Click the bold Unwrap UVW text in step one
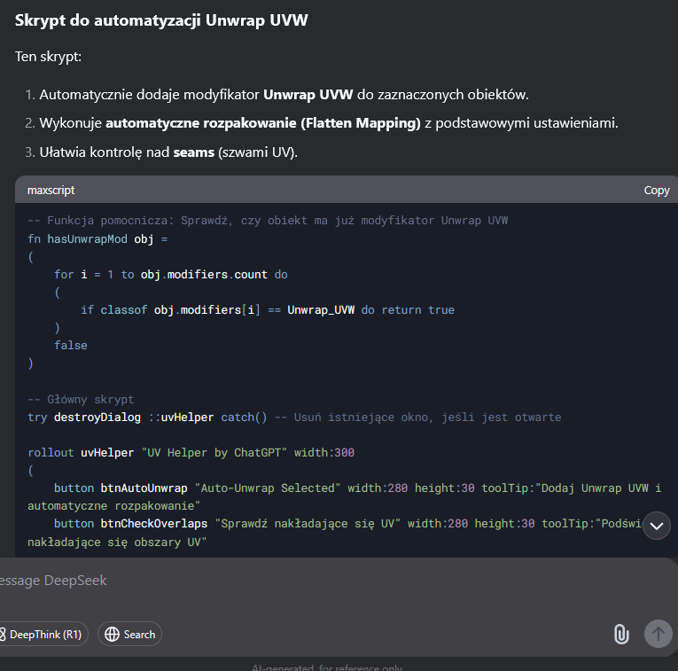This screenshot has height=671, width=678. pyautogui.click(x=308, y=94)
